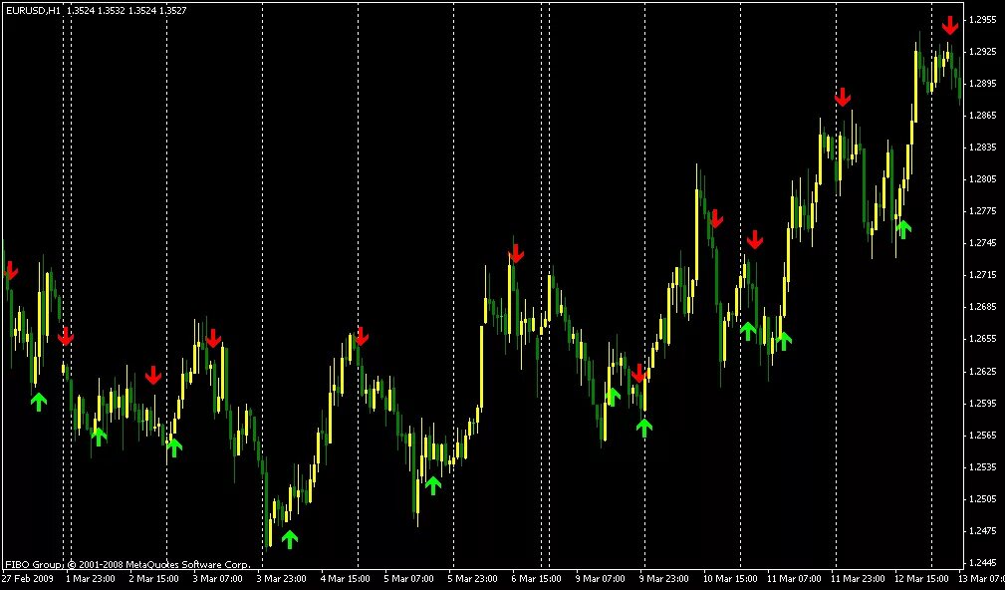Click the 1.2805 price level label
The image size is (1005, 590).
click(982, 179)
